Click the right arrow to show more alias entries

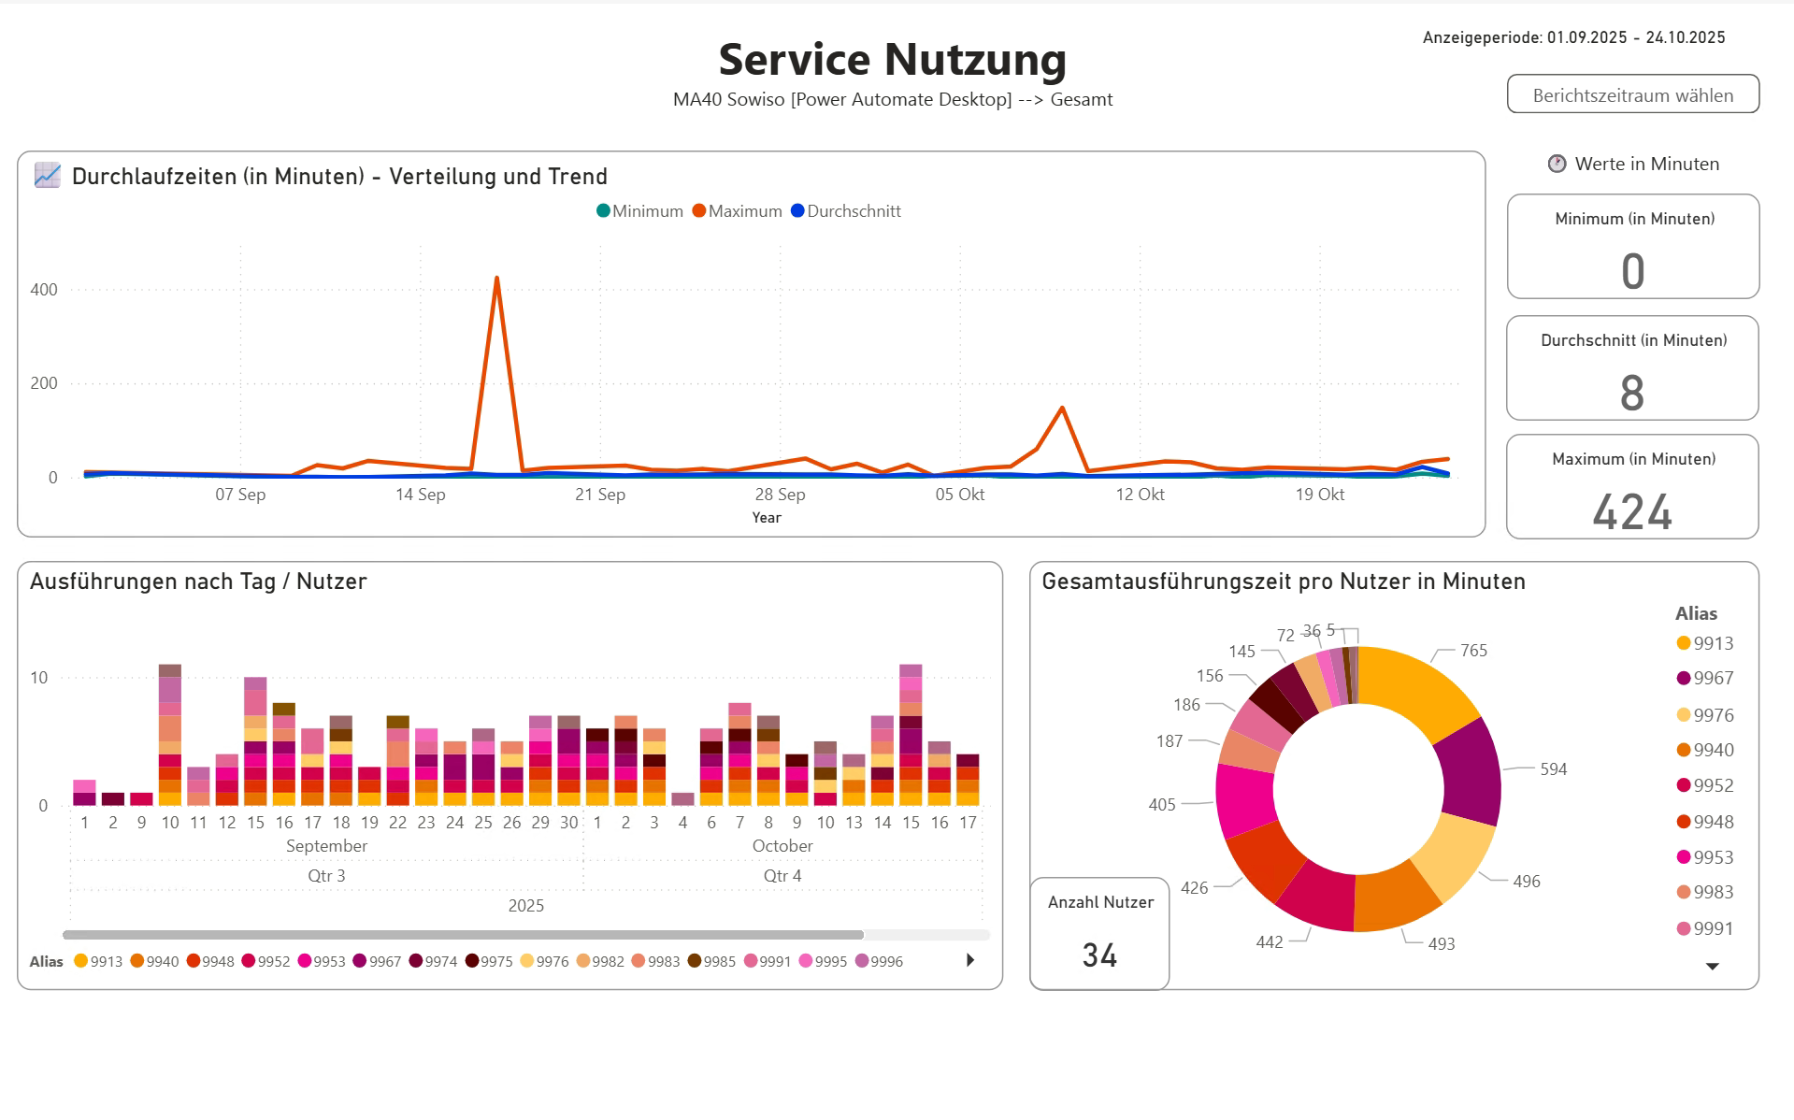point(969,960)
